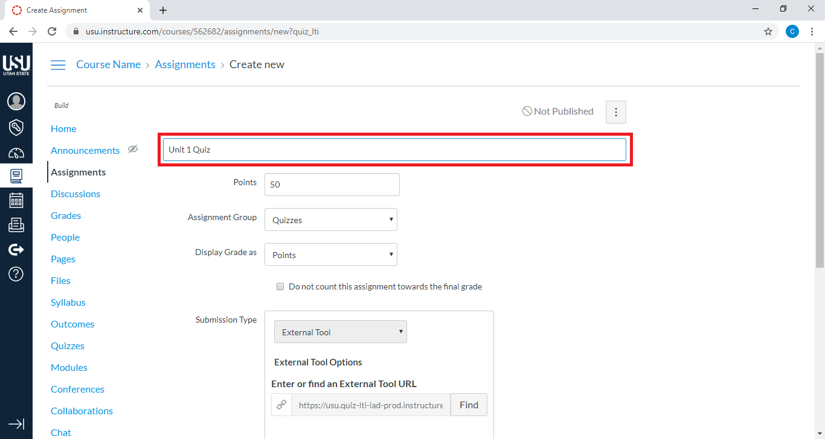Open the Inbox icon in sidebar
This screenshot has width=825, height=439.
16,225
